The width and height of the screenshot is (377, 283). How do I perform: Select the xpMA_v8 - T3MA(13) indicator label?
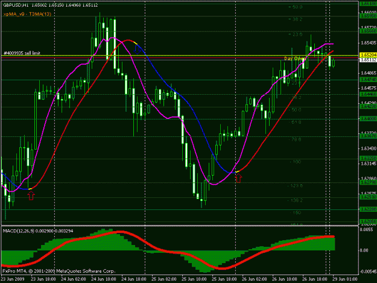(27, 14)
